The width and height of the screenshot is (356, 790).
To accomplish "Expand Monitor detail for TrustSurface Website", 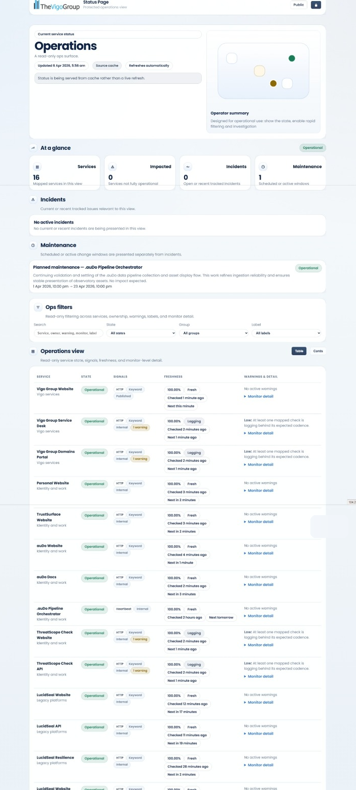I will click(x=259, y=522).
